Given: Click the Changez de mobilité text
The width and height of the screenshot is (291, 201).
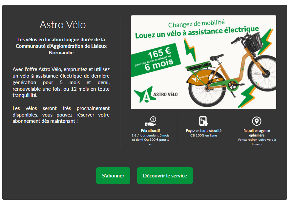Looking at the screenshot, I should click(x=196, y=24).
